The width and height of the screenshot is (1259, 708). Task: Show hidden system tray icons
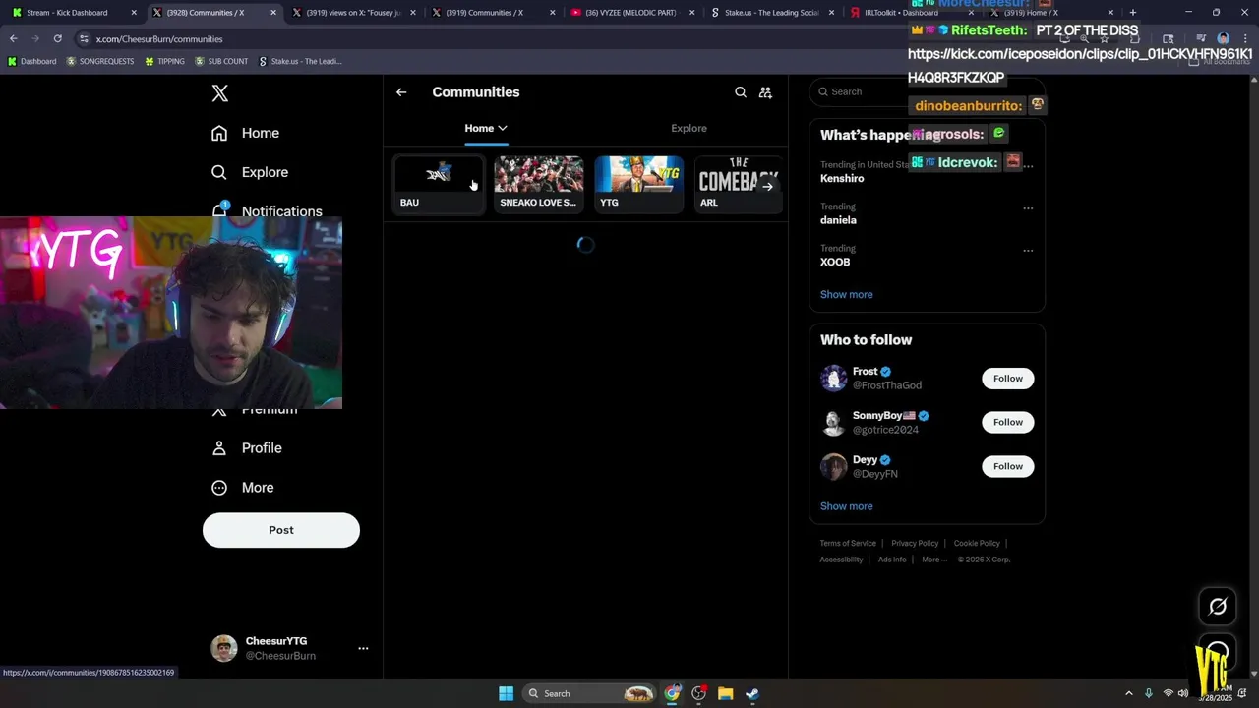point(1129,693)
